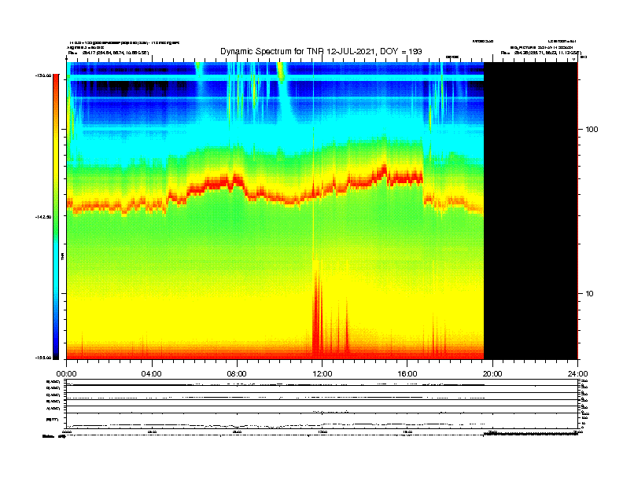Click the 00:00 time axis label
Screen dimensions: 623x481
[x=66, y=374]
